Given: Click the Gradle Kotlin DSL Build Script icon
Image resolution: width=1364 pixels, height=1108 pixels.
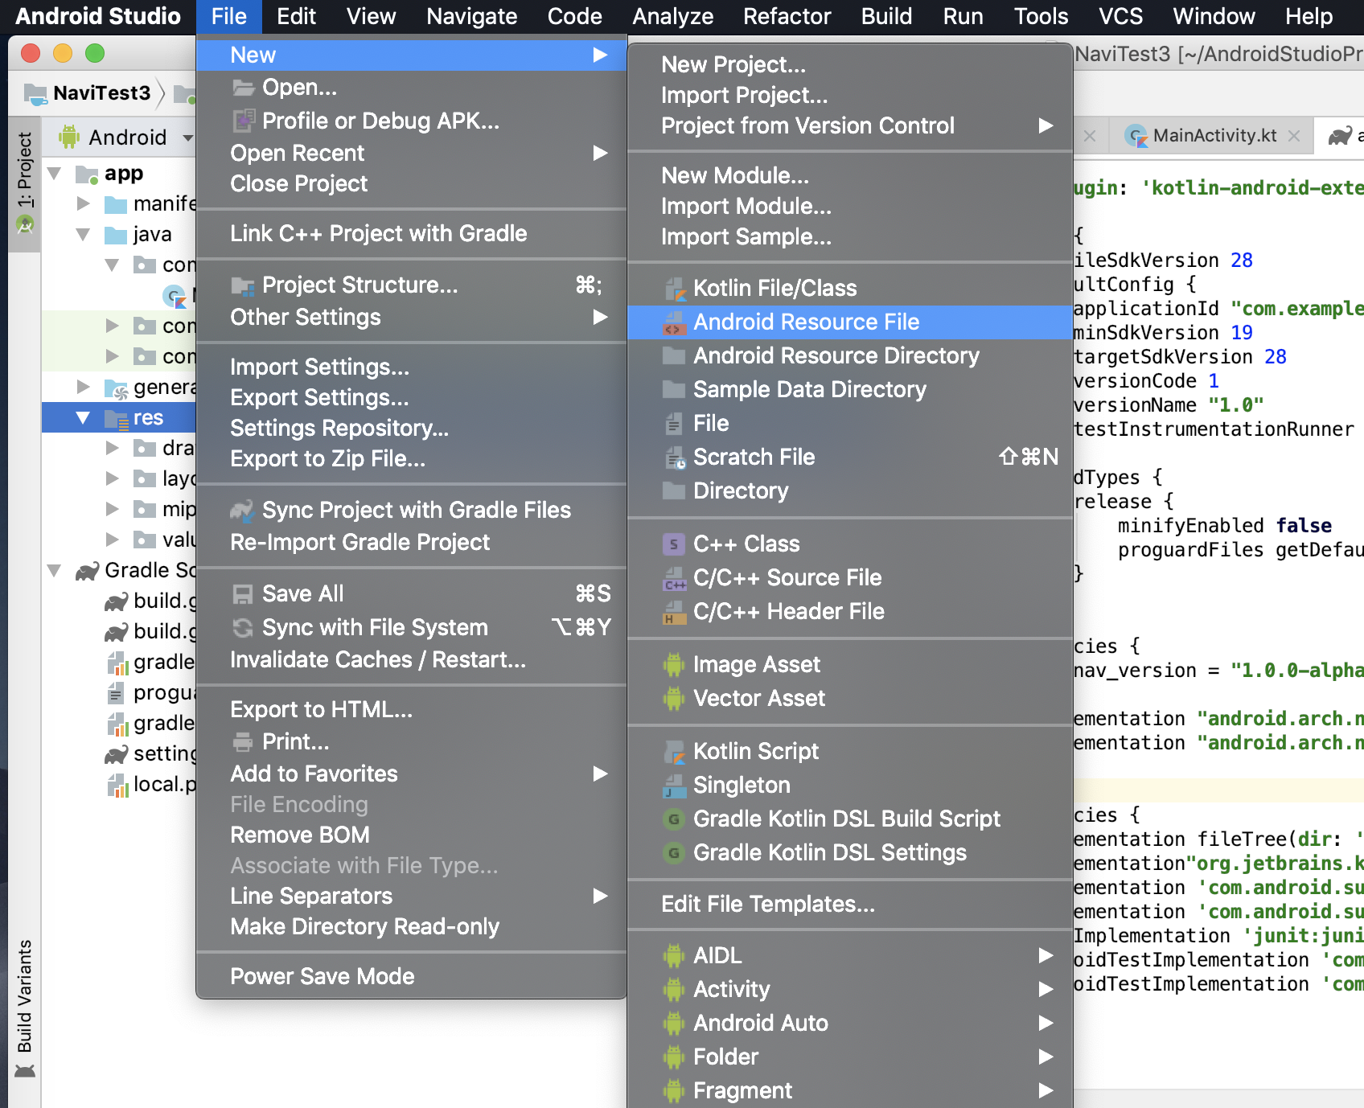Looking at the screenshot, I should coord(674,819).
